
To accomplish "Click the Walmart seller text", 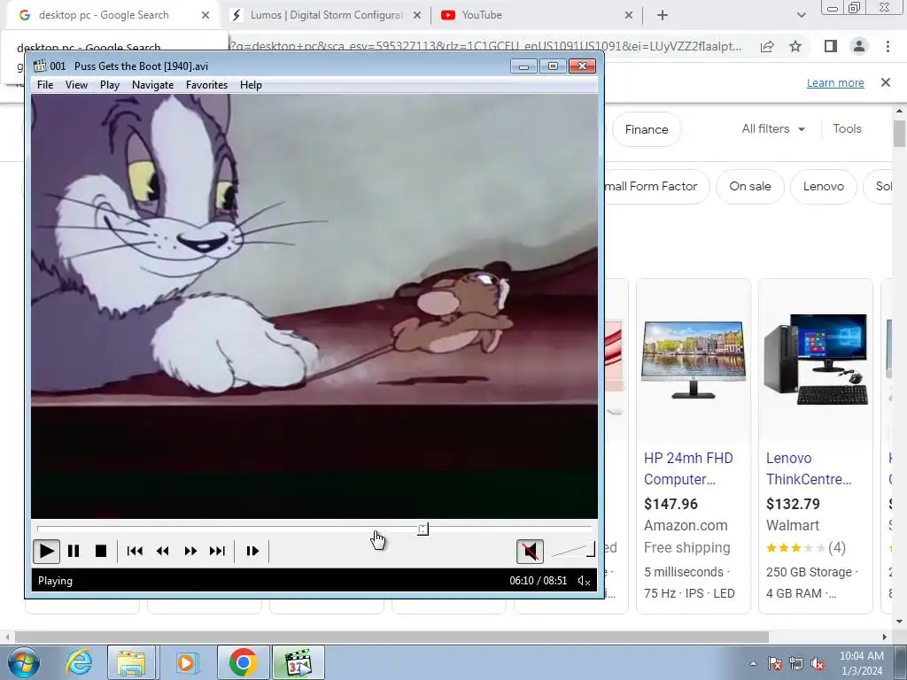I will coord(793,526).
